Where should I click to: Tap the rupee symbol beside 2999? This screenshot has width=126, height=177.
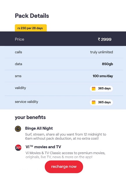pos(99,39)
